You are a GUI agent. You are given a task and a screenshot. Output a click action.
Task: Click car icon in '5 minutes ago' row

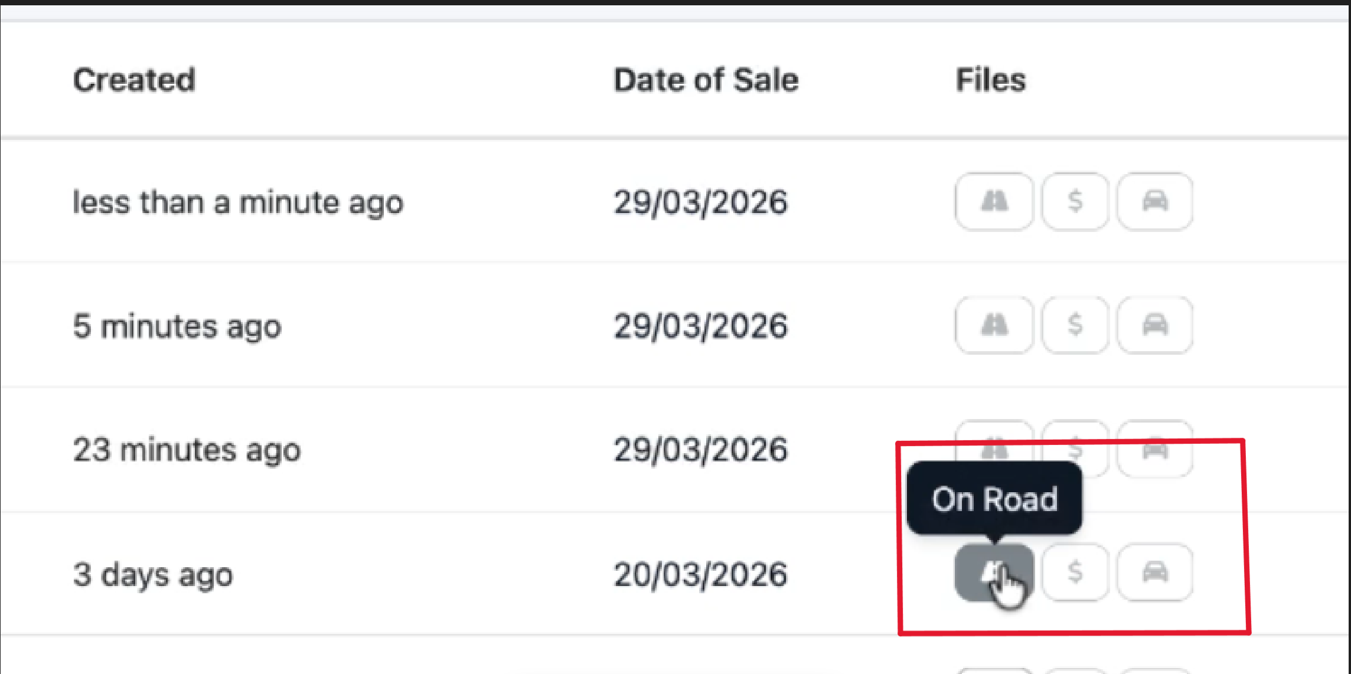[x=1155, y=325]
